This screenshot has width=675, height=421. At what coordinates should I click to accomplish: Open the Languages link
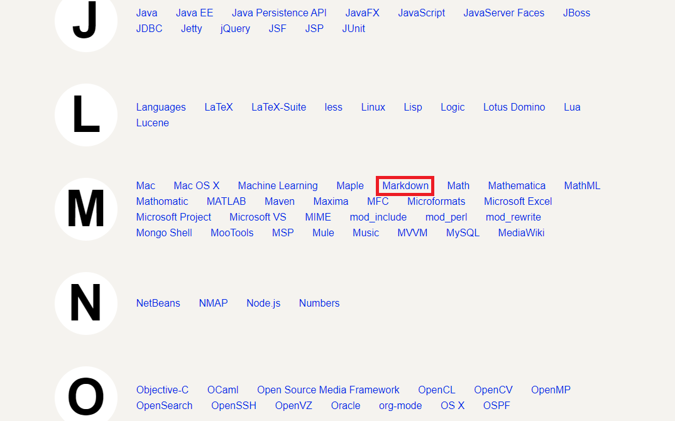click(161, 107)
